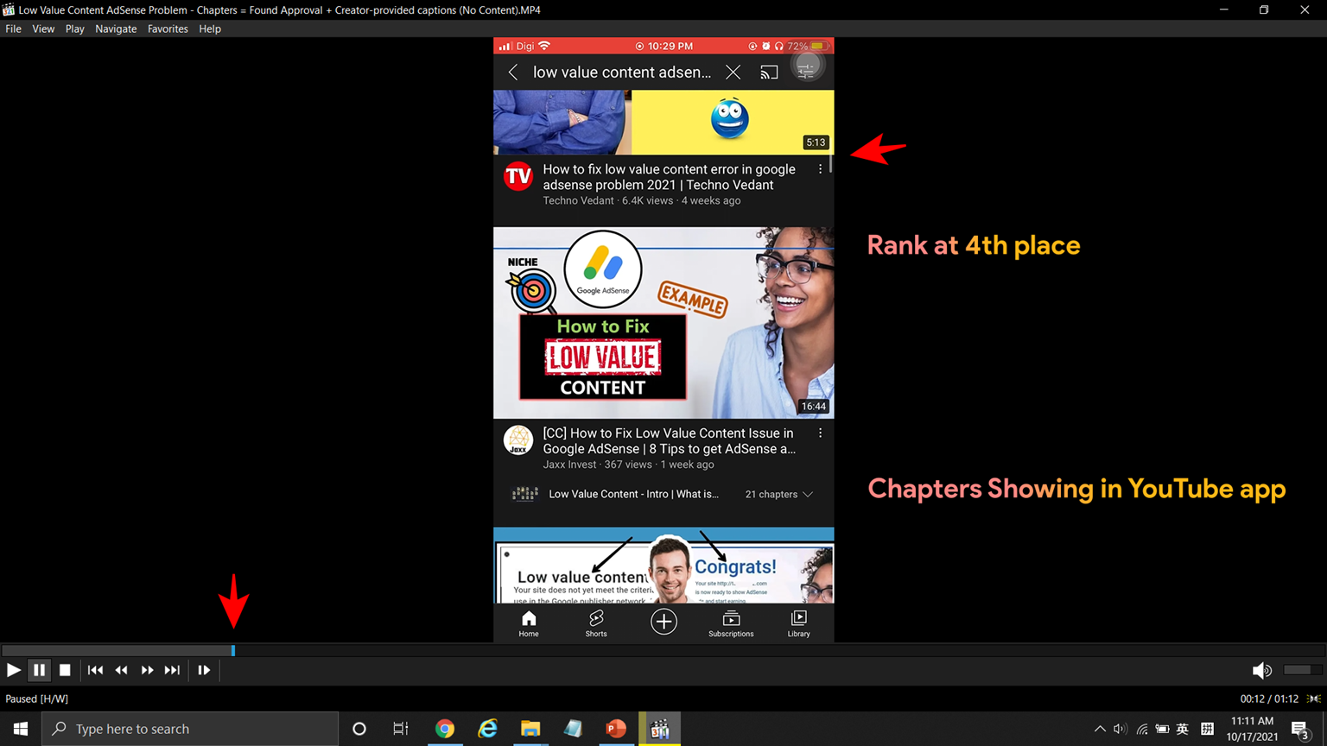This screenshot has width=1327, height=746.
Task: Open the Congrats video thumbnail
Action: (663, 566)
